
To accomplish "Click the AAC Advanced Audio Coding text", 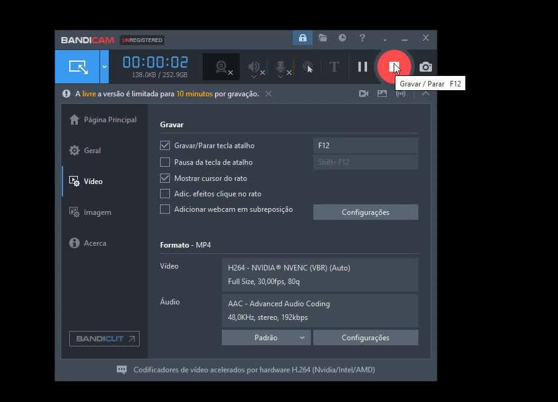I will [279, 304].
